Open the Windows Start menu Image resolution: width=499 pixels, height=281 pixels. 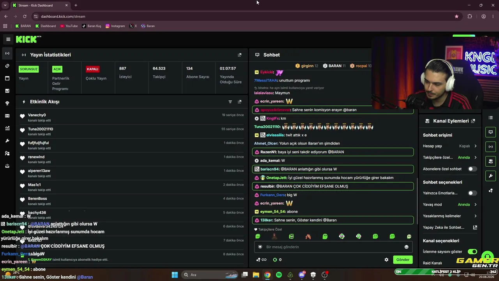tap(175, 275)
